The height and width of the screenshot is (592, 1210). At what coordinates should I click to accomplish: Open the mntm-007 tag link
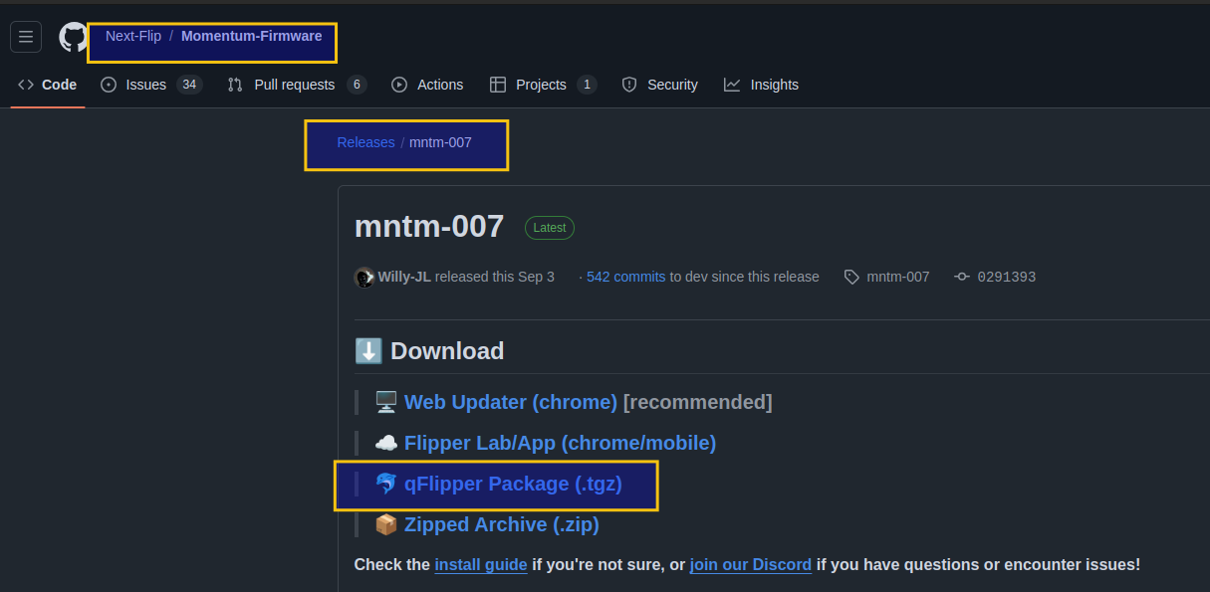(x=898, y=277)
